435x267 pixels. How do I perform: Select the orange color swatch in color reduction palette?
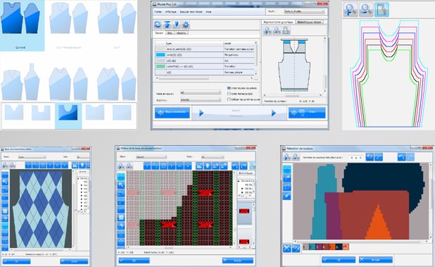tap(332, 247)
